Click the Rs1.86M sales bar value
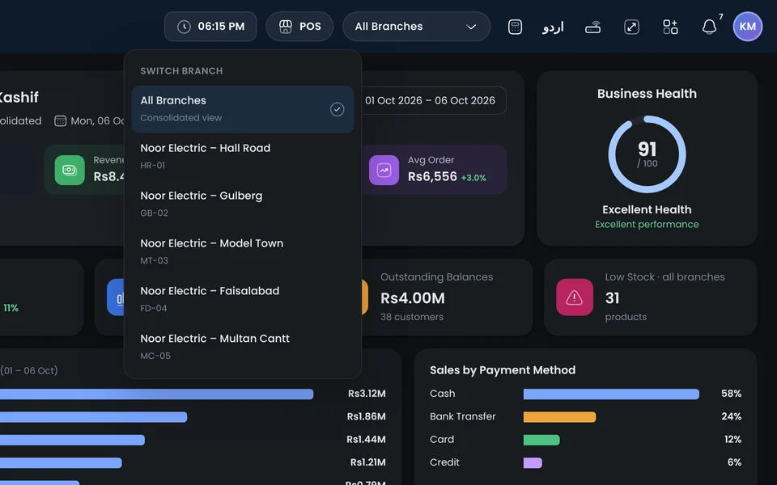 point(366,417)
